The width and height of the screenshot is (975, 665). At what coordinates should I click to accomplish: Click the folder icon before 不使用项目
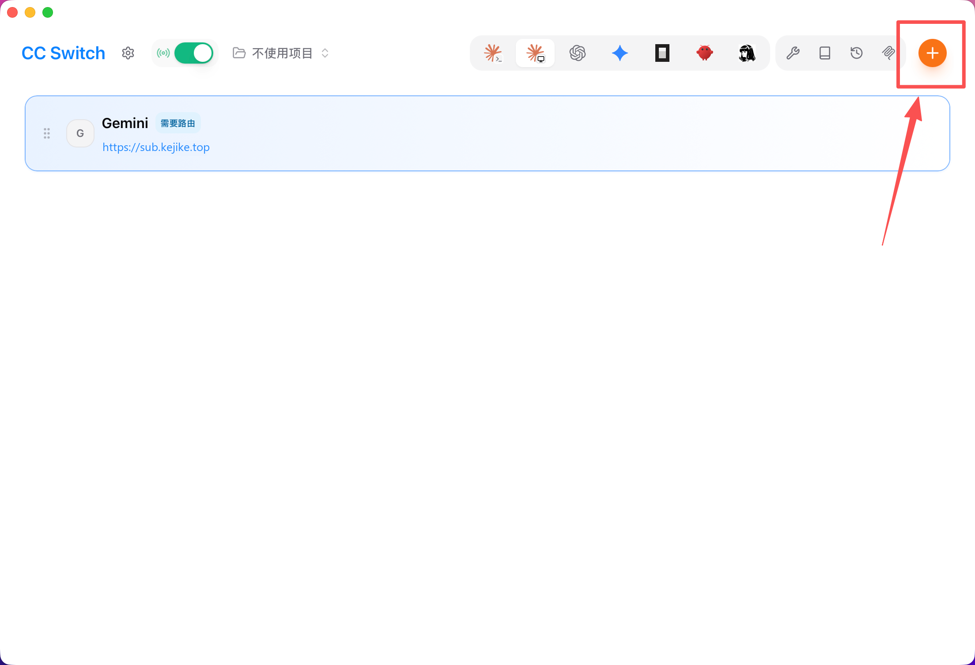pos(239,53)
